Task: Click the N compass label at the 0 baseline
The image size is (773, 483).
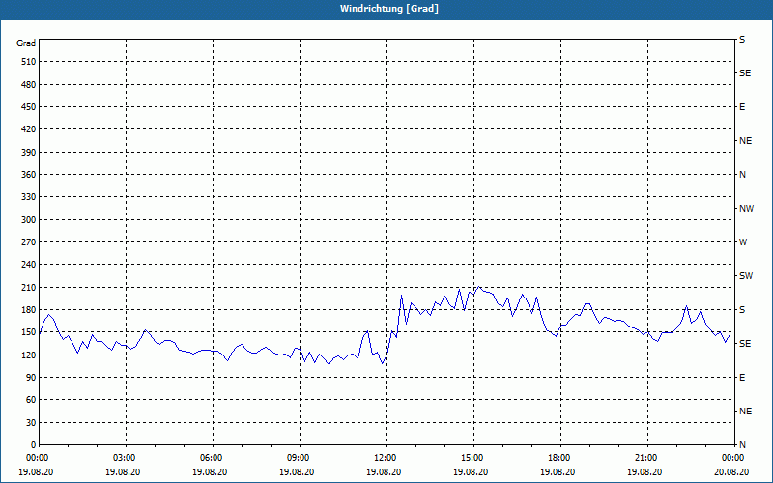Action: click(742, 444)
